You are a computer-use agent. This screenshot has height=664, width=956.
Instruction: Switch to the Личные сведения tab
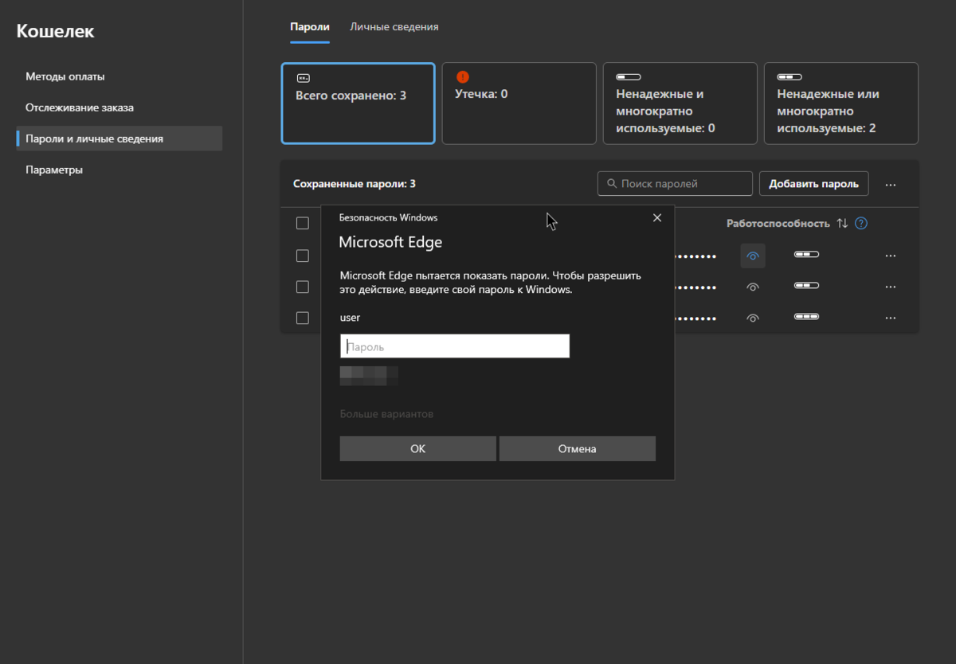394,26
